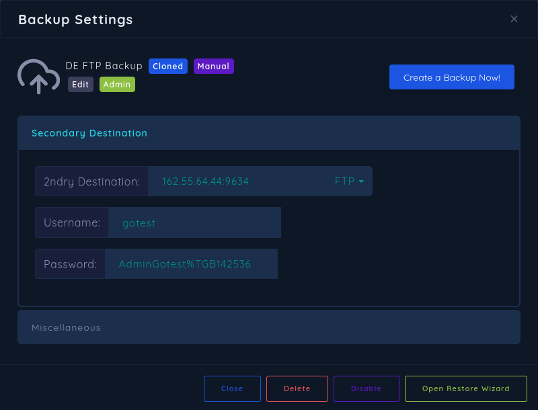538x410 pixels.
Task: Click the Backup Settings title
Action: 75,19
